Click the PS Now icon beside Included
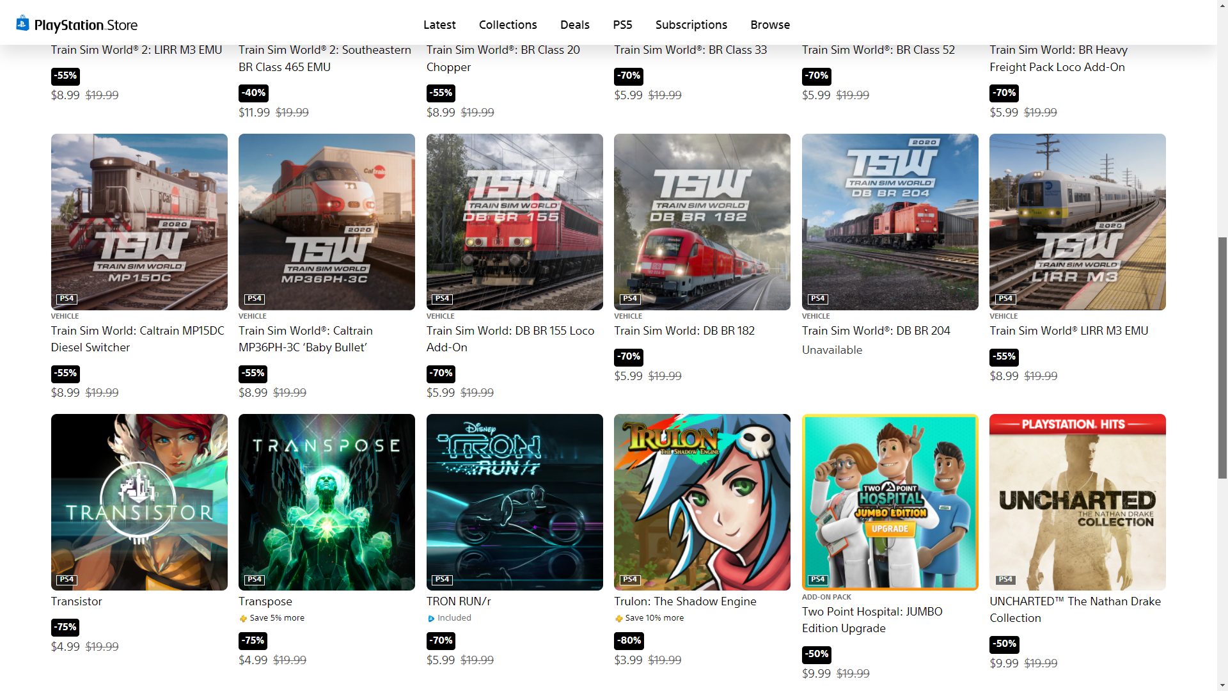This screenshot has width=1228, height=691. click(431, 618)
